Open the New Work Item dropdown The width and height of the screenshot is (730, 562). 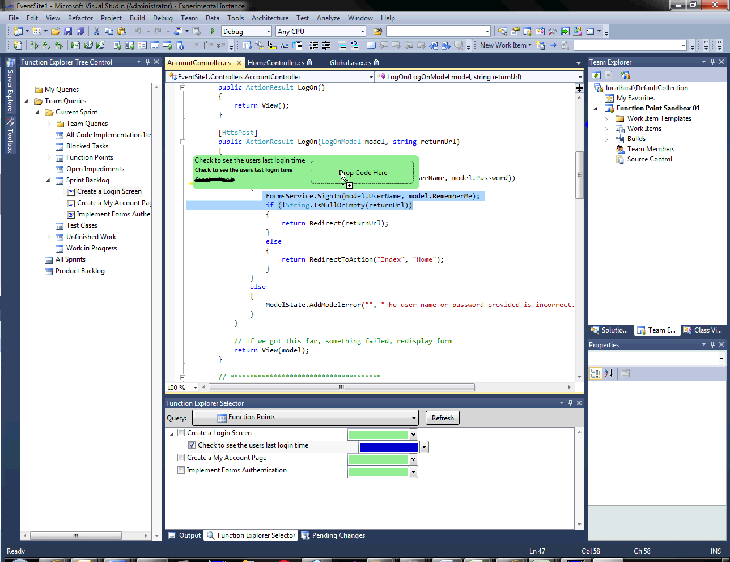(x=506, y=45)
